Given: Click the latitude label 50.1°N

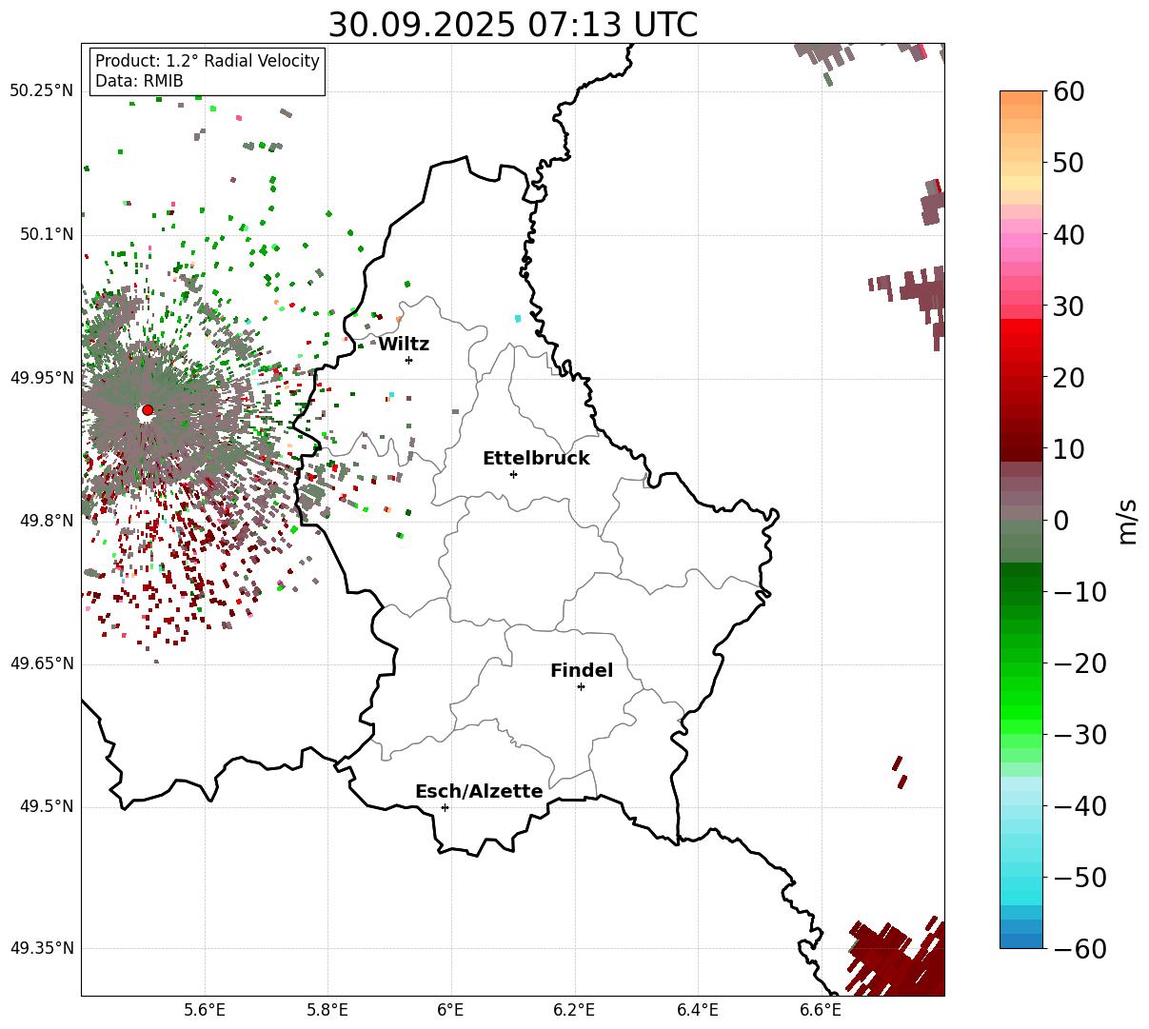Looking at the screenshot, I should click(x=47, y=234).
